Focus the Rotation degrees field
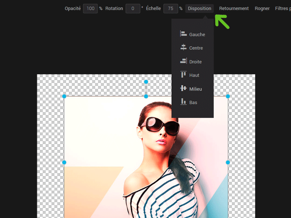The image size is (291, 218). [x=133, y=8]
